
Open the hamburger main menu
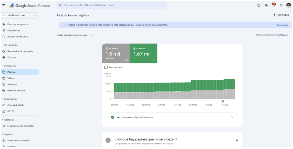(x=4, y=5)
